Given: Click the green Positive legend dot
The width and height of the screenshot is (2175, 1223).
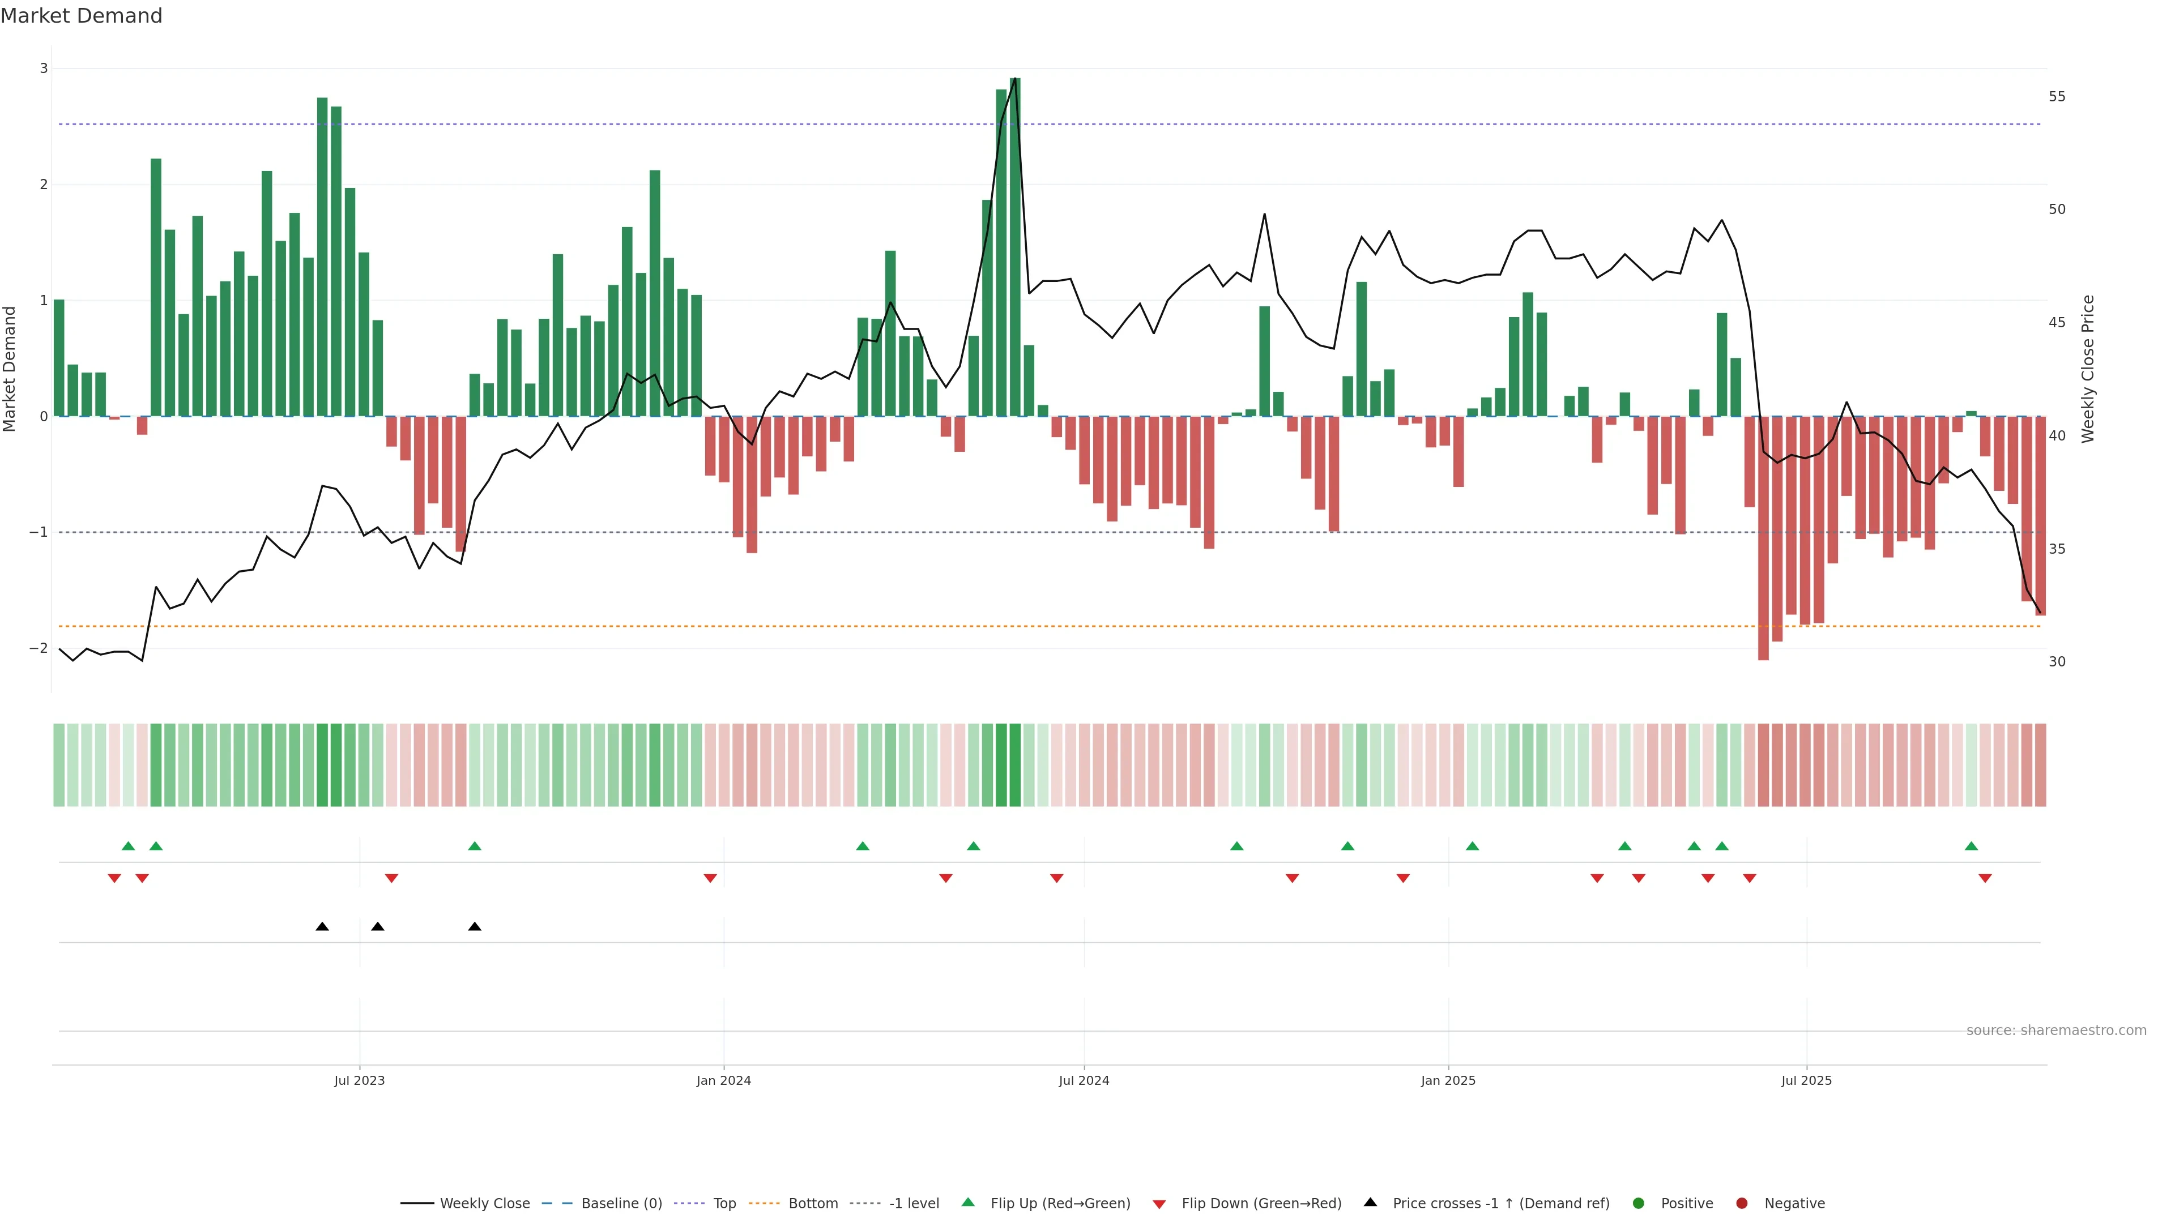Looking at the screenshot, I should [x=1639, y=1204].
